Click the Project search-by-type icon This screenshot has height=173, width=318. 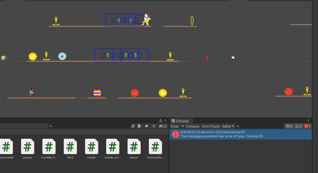(140, 126)
